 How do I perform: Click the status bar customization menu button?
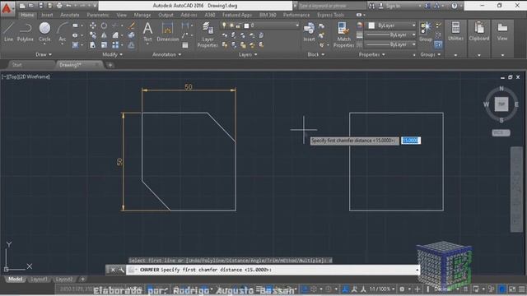521,289
